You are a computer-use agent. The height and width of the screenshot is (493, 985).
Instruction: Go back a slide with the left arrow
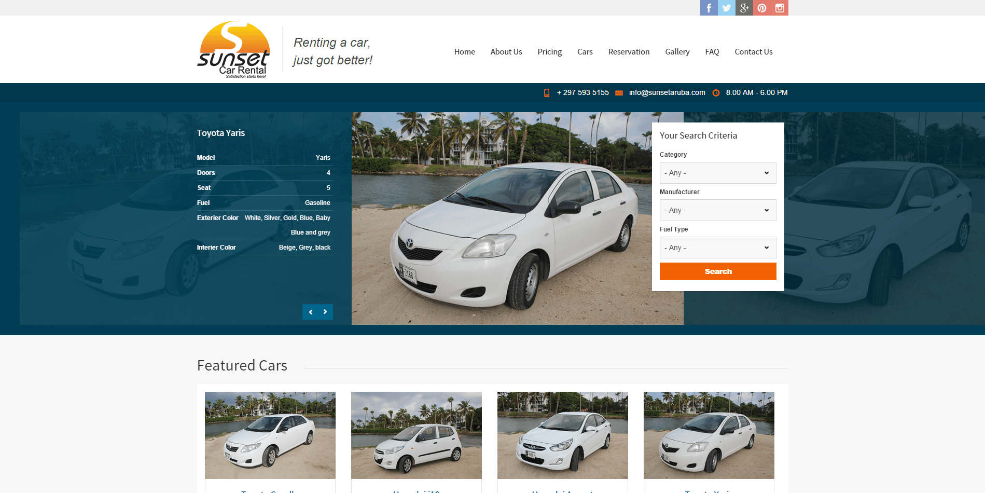[x=310, y=312]
